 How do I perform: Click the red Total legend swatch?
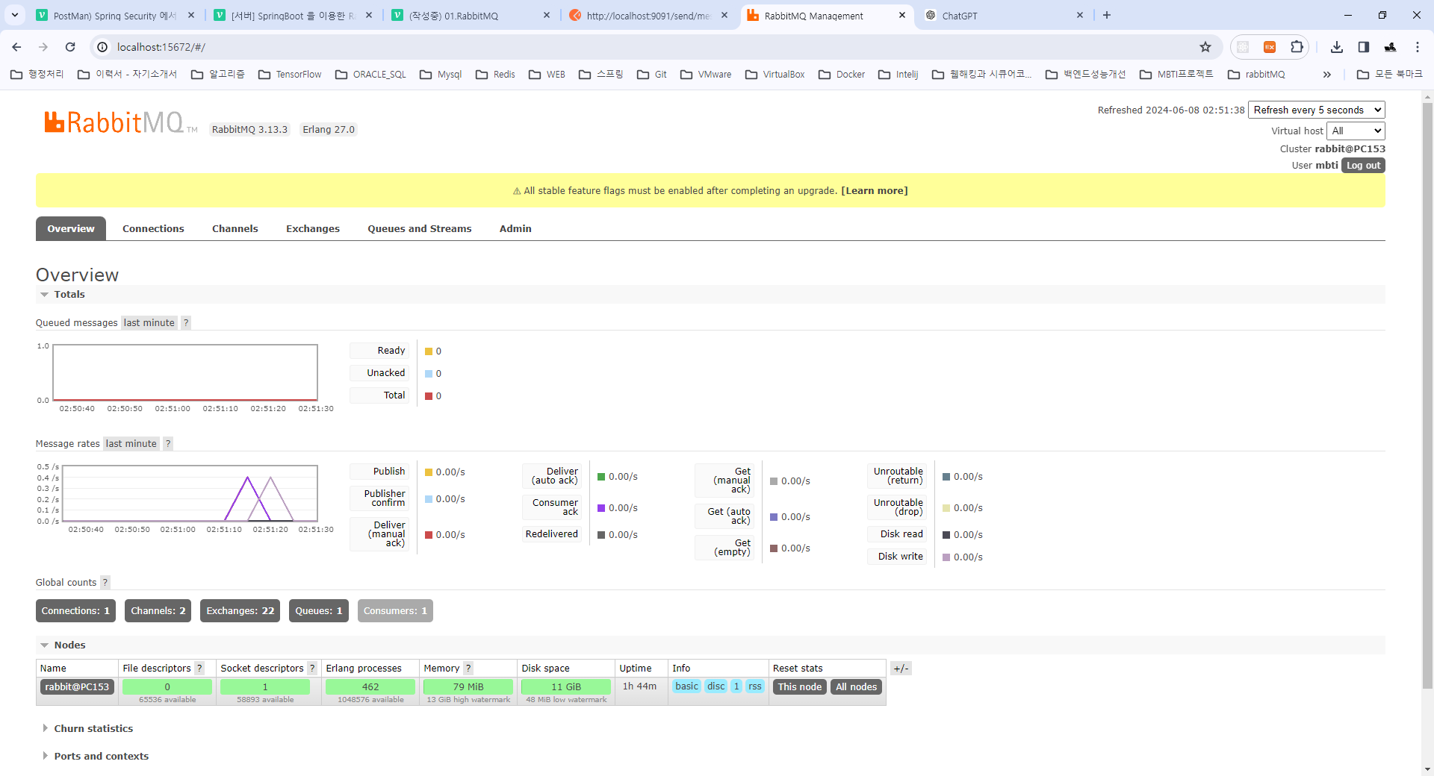(429, 396)
